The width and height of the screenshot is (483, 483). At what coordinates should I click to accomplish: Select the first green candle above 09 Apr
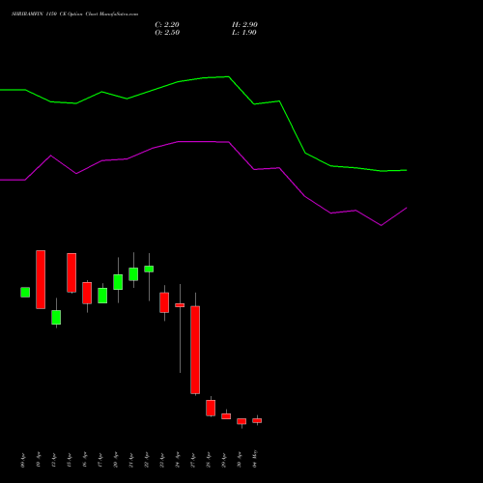(x=25, y=292)
